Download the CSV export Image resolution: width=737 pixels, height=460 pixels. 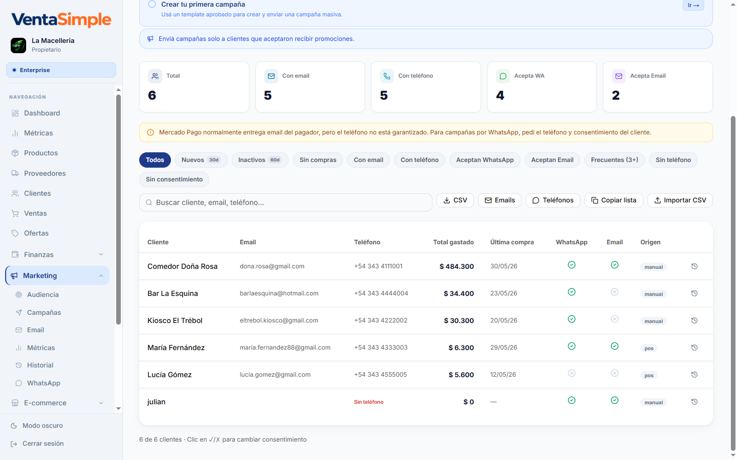(x=455, y=200)
